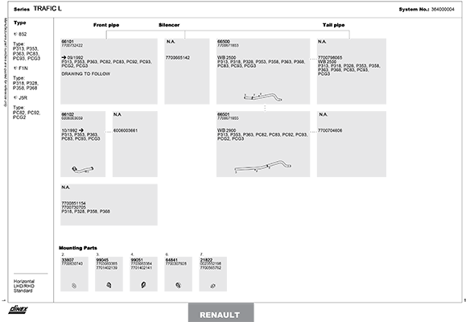Click the silencer reference number 7700665142
474x322 pixels.
coord(178,58)
